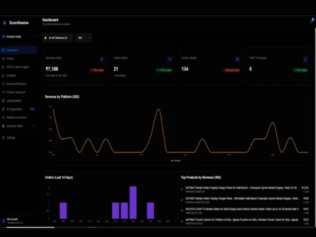Click the Top Products by Revenue (30D) heading

[x=201, y=178]
